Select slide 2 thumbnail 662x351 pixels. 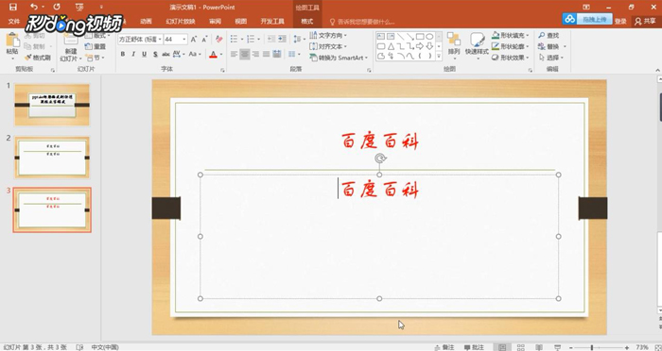tap(52, 158)
